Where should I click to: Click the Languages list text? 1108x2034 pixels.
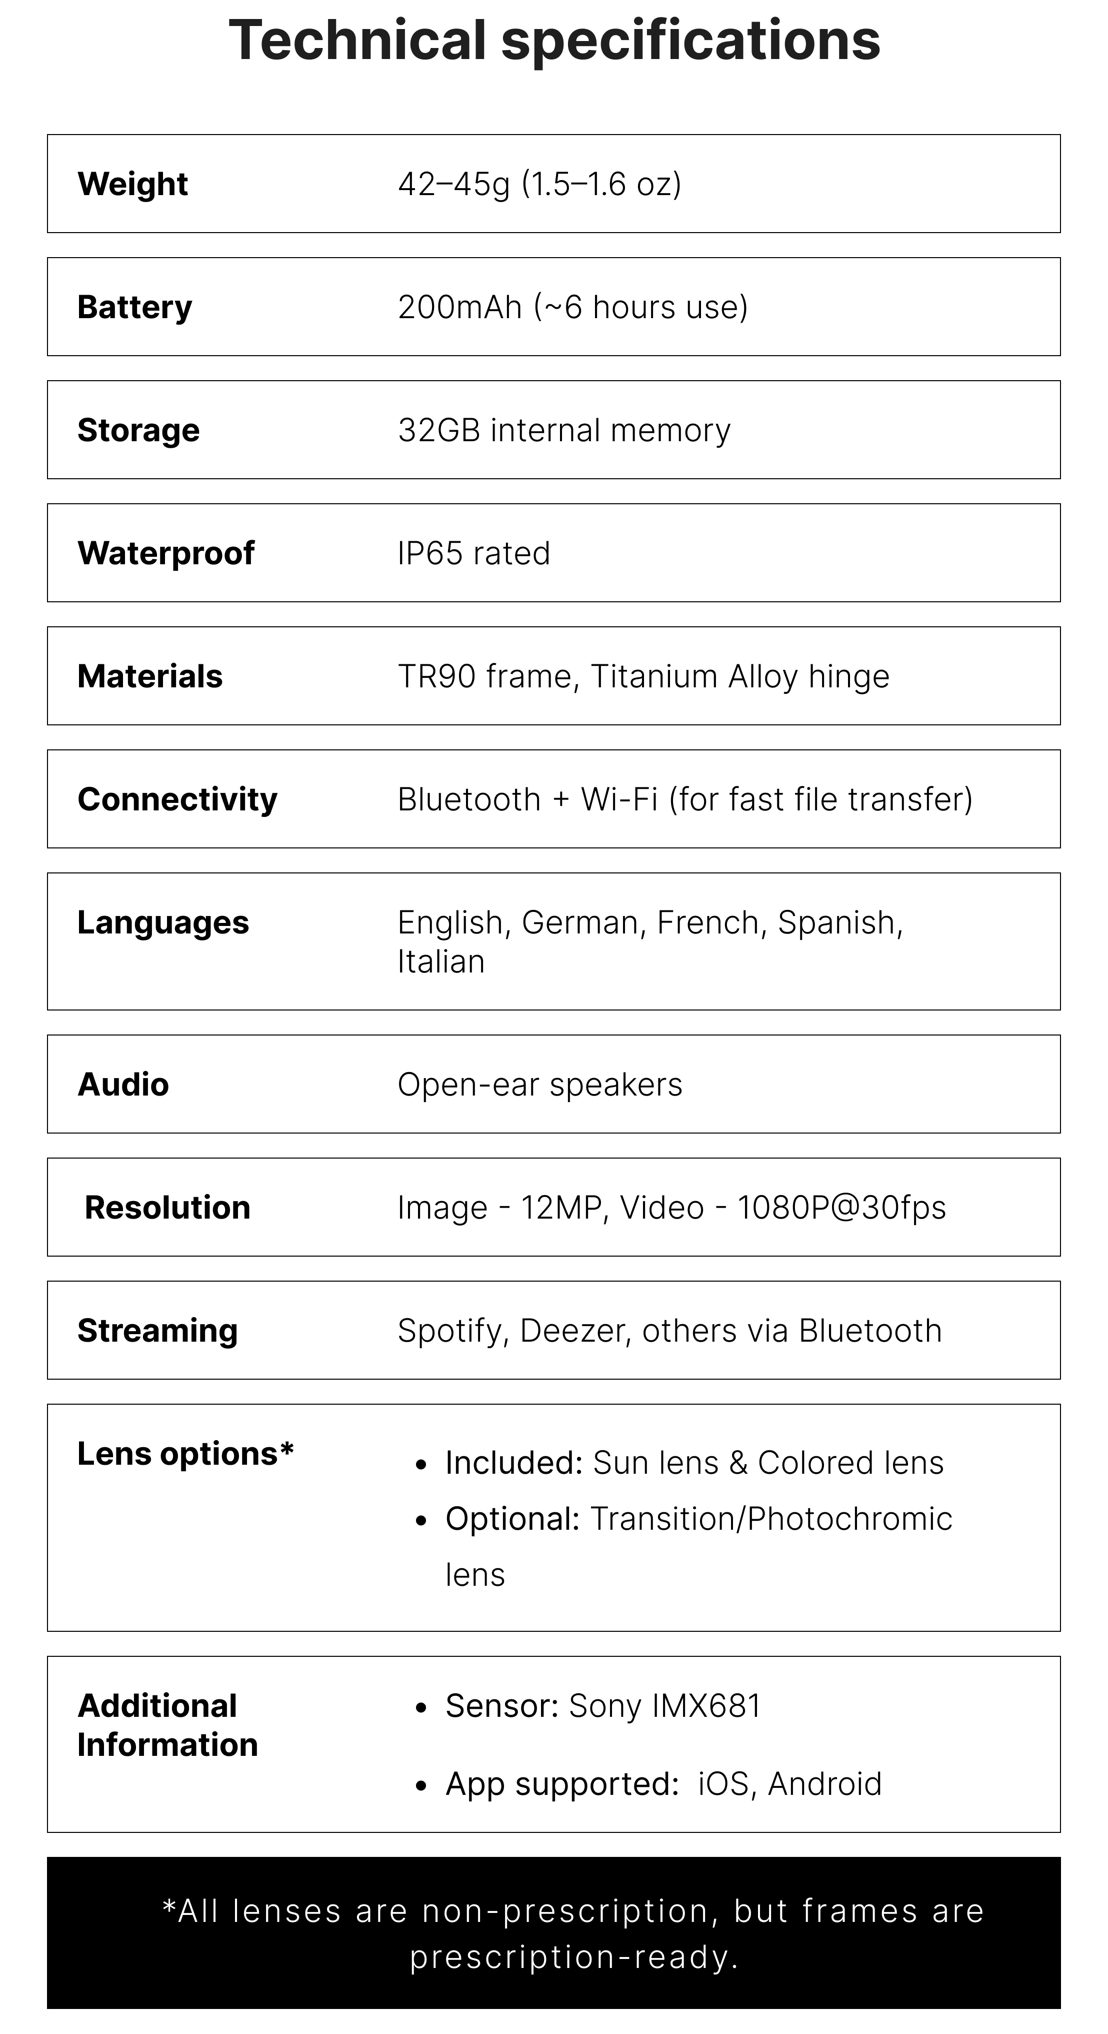coord(650,942)
